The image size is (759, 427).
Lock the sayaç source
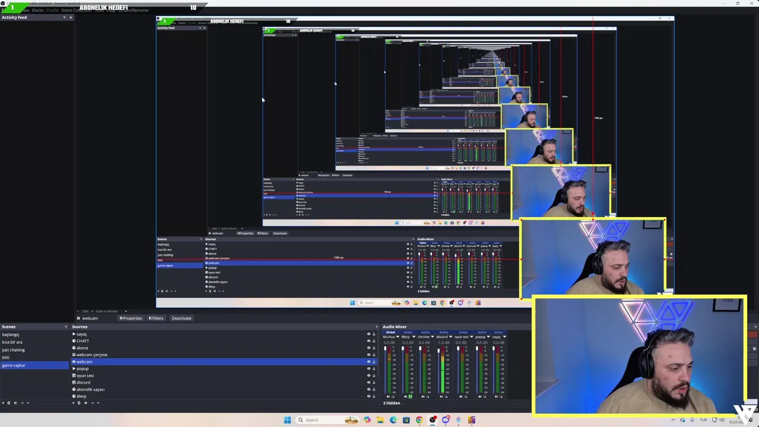click(374, 334)
